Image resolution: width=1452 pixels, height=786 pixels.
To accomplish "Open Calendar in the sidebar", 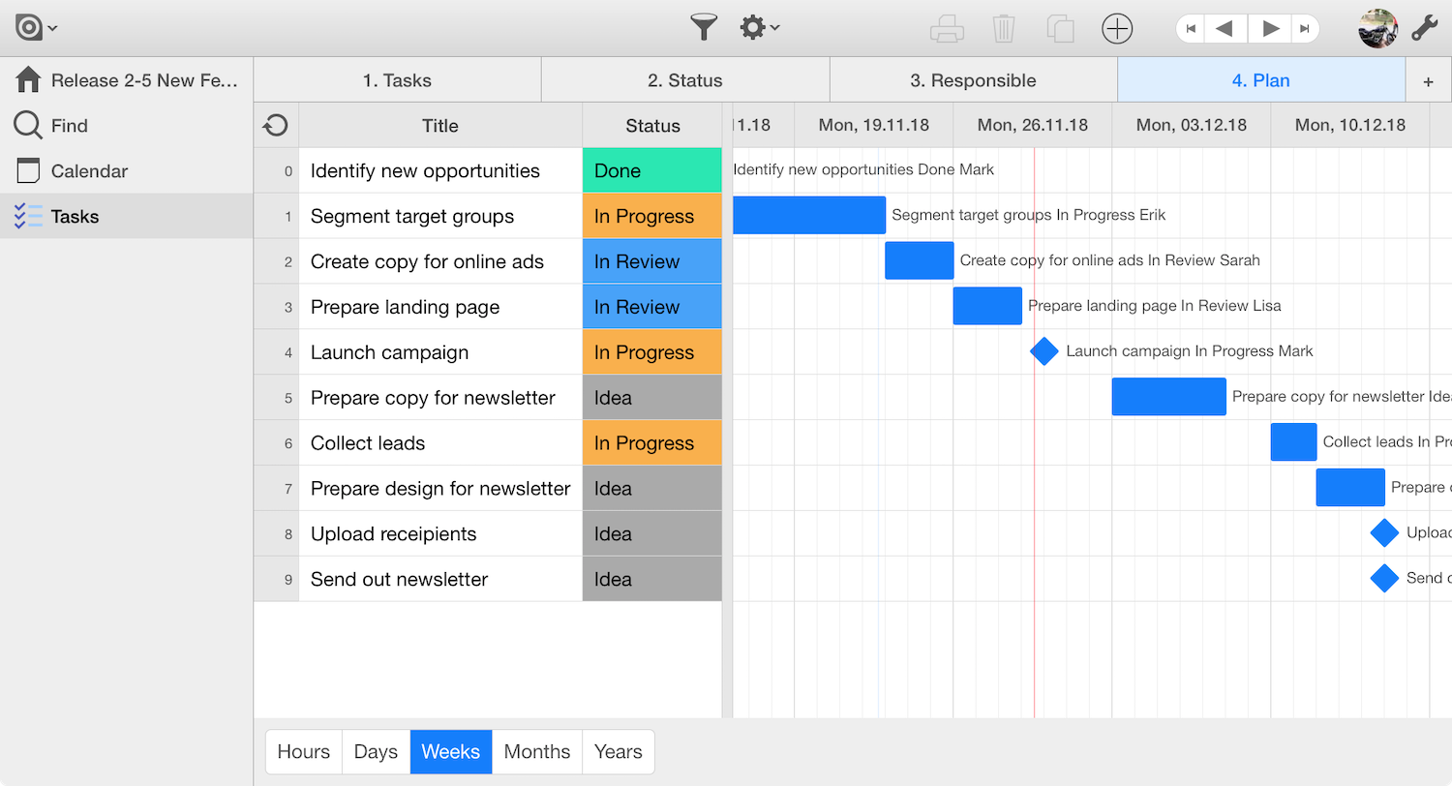I will click(89, 171).
